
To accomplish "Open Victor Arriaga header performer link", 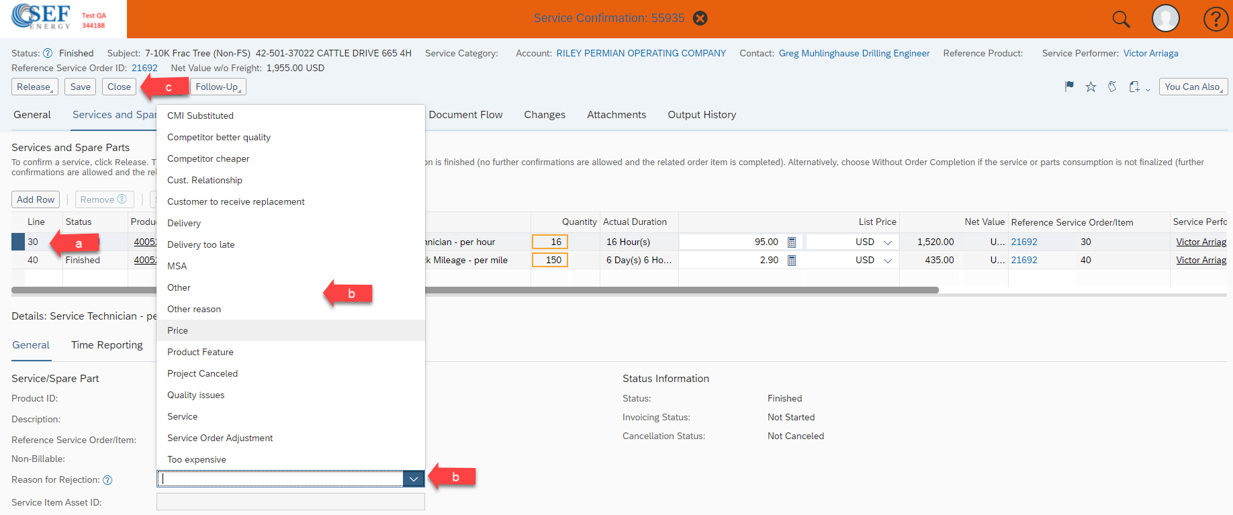I will (x=1150, y=53).
